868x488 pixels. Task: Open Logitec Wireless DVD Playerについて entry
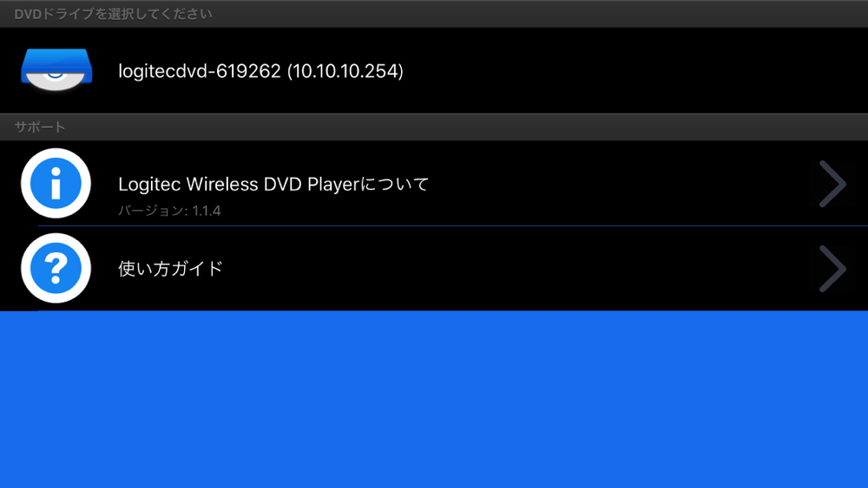pyautogui.click(x=434, y=184)
